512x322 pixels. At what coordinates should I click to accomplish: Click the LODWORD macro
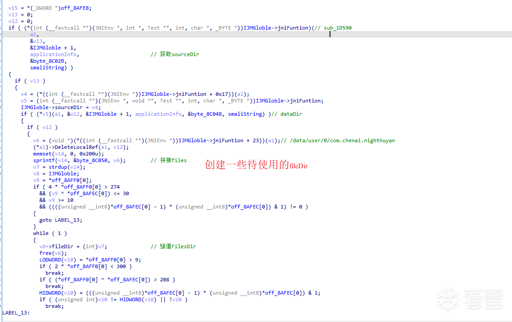coord(50,260)
